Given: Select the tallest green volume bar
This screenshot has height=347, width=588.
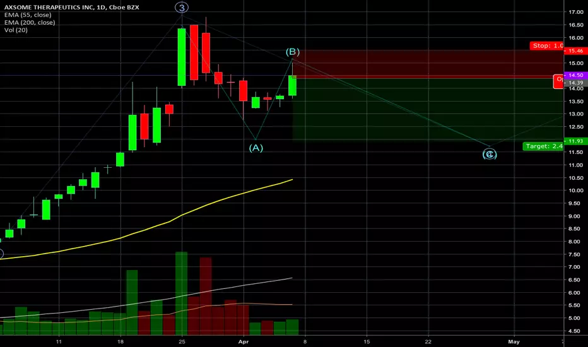Looking at the screenshot, I should click(182, 293).
